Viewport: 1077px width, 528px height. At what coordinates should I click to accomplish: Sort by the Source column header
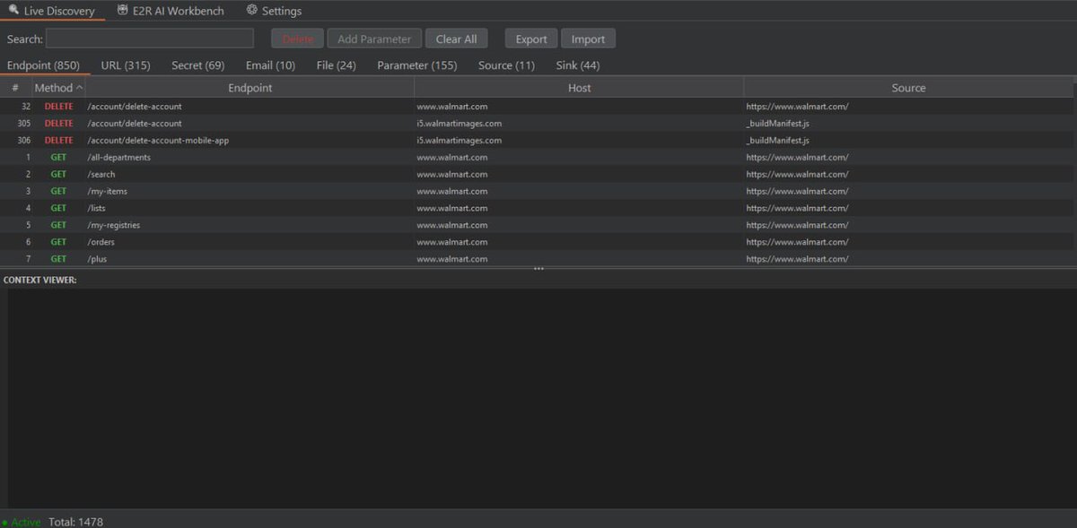[908, 88]
